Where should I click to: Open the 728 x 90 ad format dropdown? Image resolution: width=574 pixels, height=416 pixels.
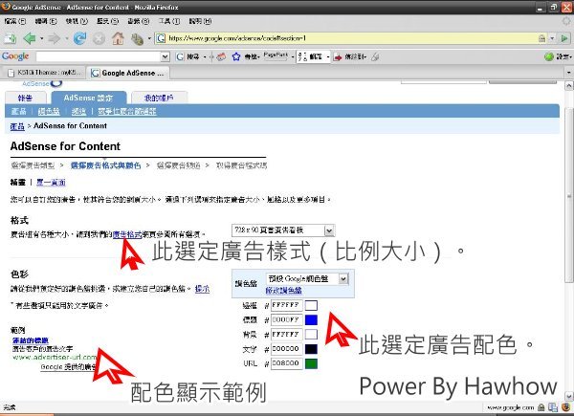(x=283, y=230)
